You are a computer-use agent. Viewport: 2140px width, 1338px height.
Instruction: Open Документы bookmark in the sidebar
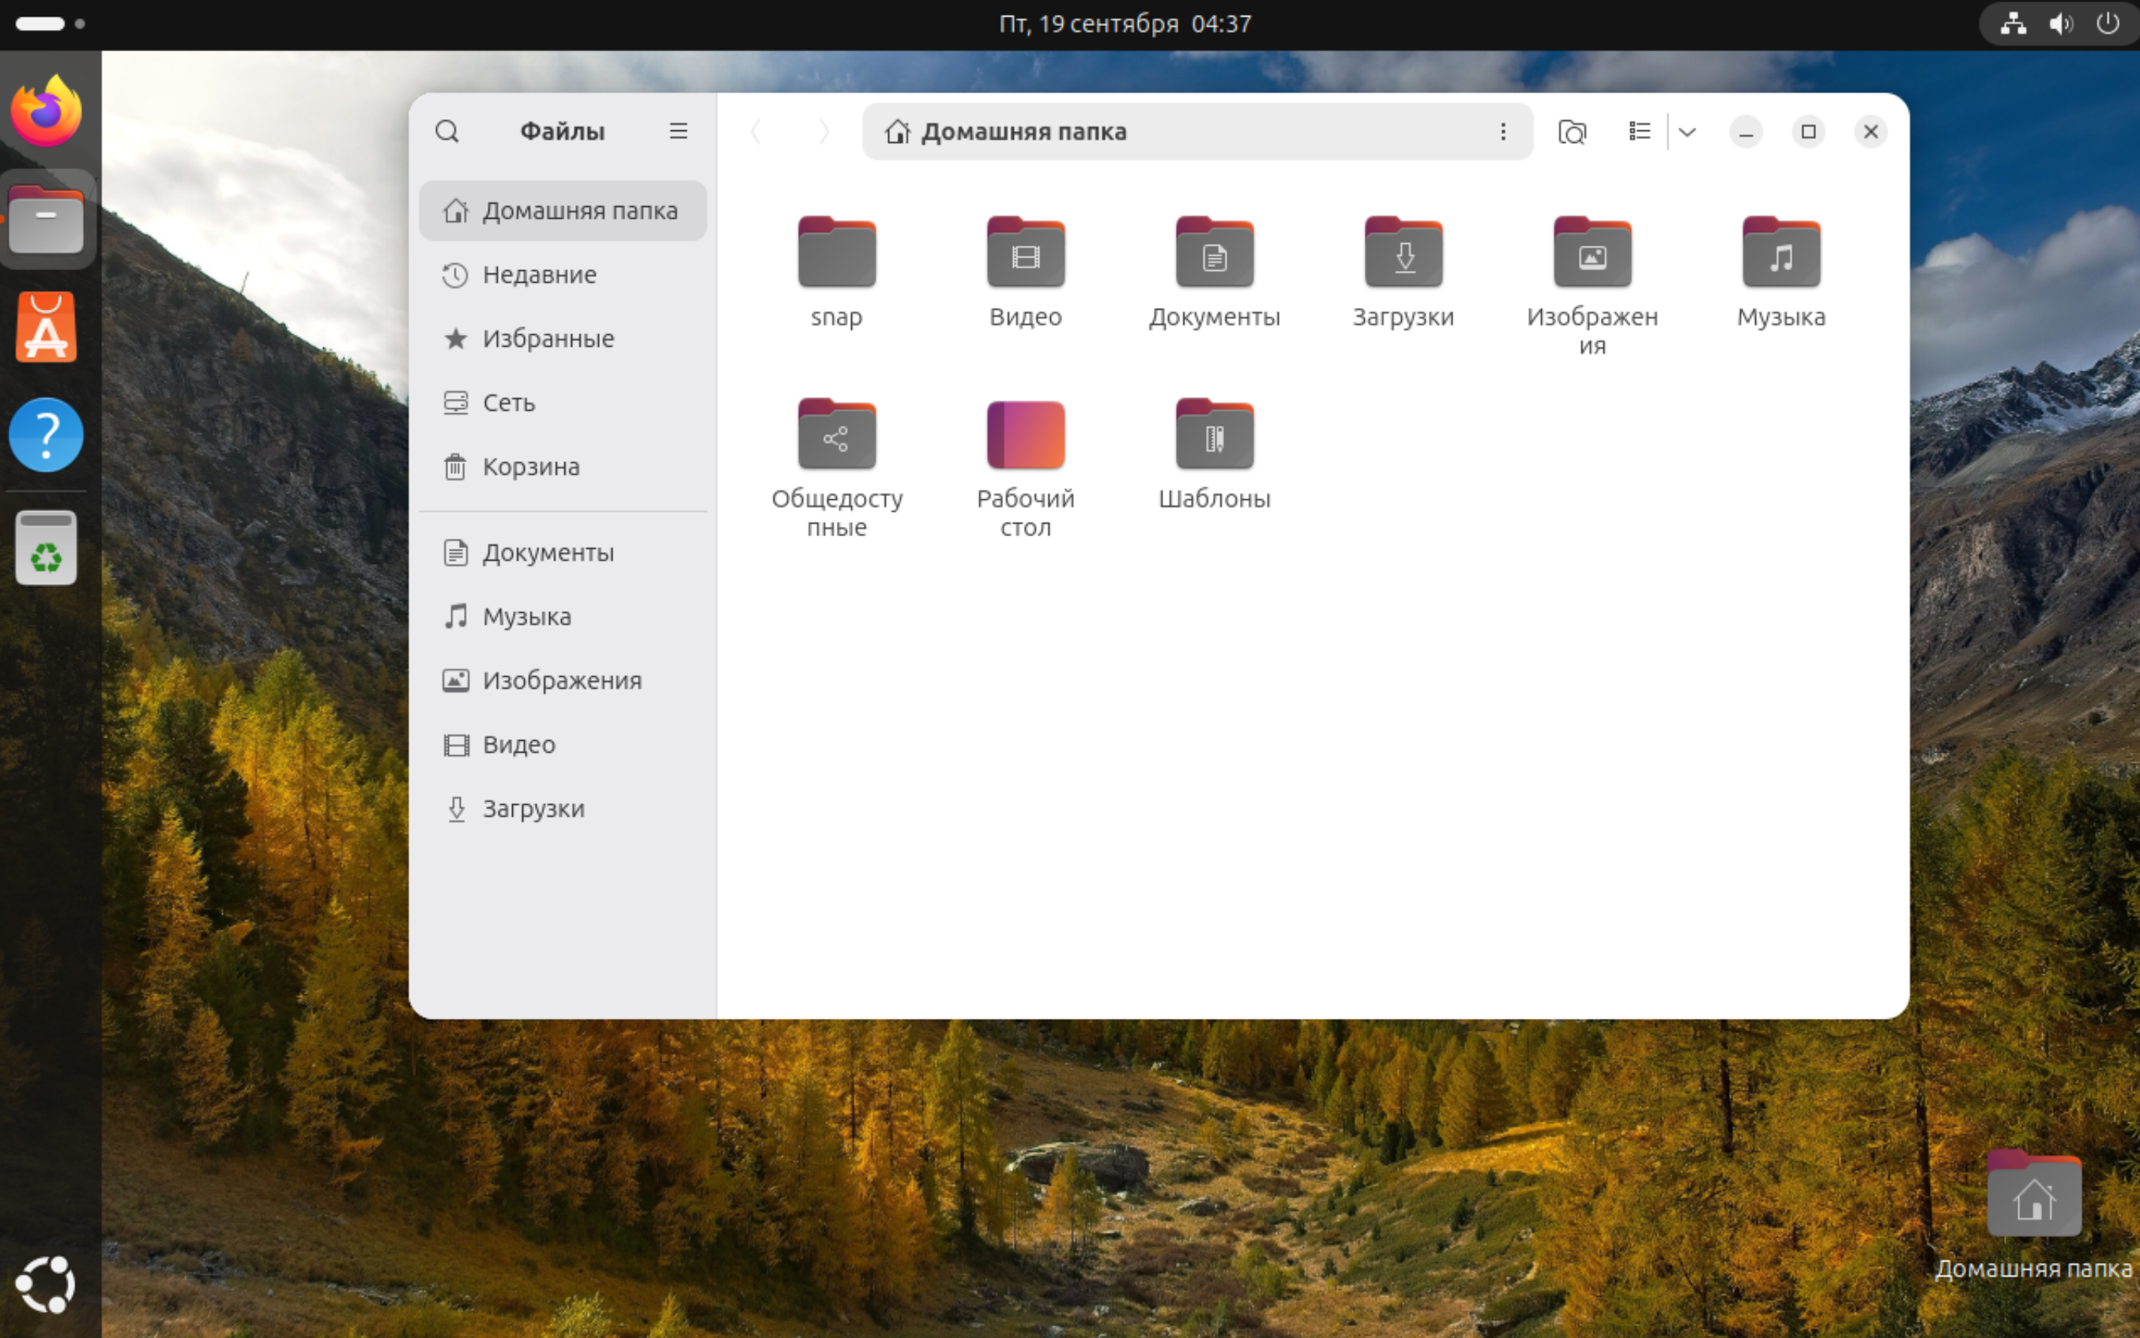(x=563, y=552)
